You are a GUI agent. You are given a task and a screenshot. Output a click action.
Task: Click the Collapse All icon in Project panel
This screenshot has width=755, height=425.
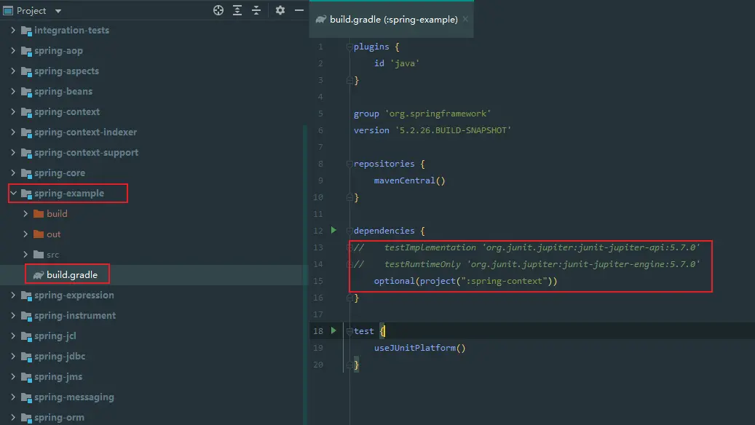click(x=256, y=10)
